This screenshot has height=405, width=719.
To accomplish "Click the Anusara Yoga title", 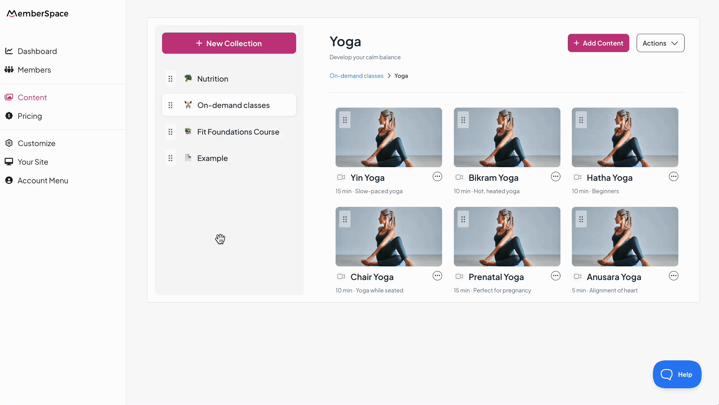I will coord(614,277).
